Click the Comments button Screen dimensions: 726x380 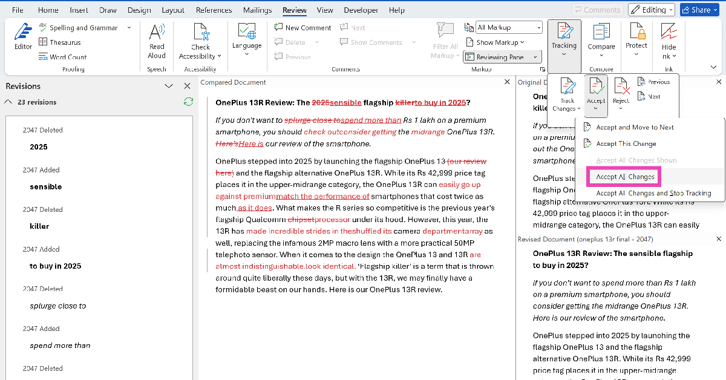(598, 10)
